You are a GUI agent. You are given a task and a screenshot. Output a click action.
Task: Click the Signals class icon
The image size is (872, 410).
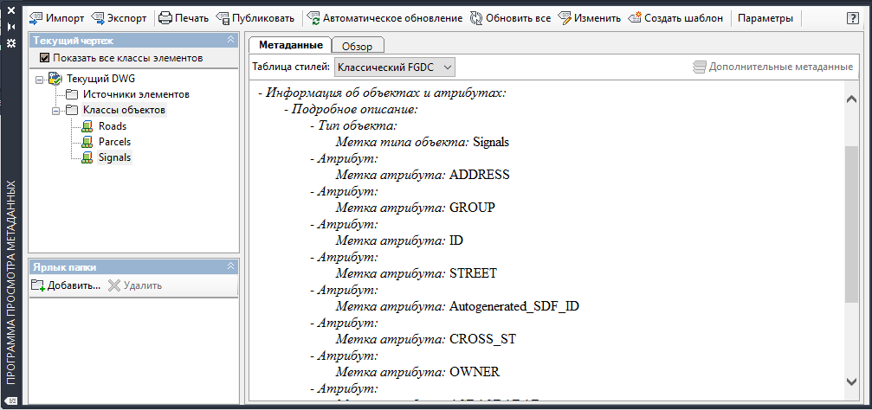point(87,157)
